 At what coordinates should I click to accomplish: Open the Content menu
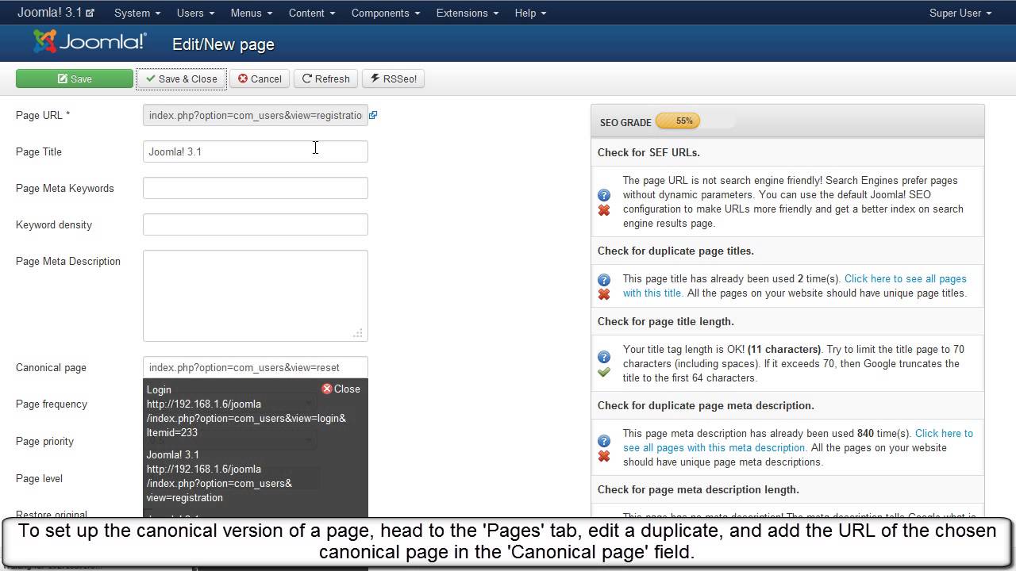click(312, 13)
